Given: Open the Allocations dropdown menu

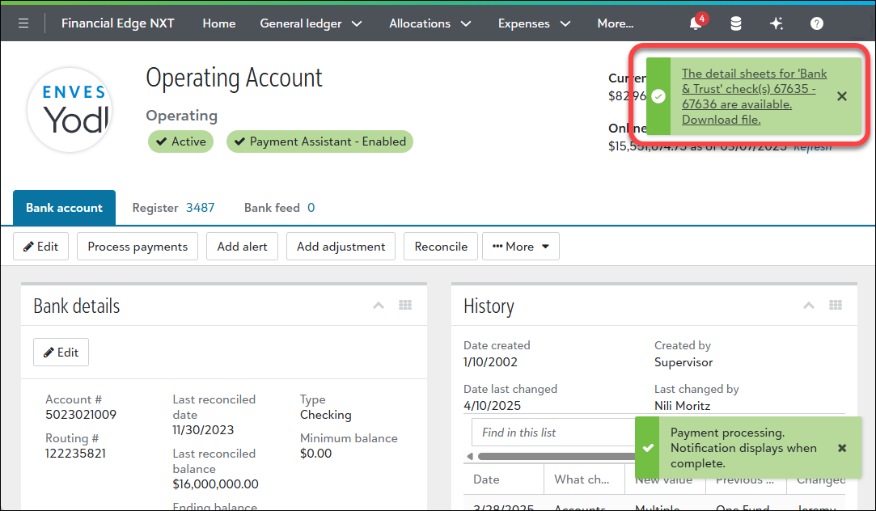Looking at the screenshot, I should pyautogui.click(x=430, y=23).
